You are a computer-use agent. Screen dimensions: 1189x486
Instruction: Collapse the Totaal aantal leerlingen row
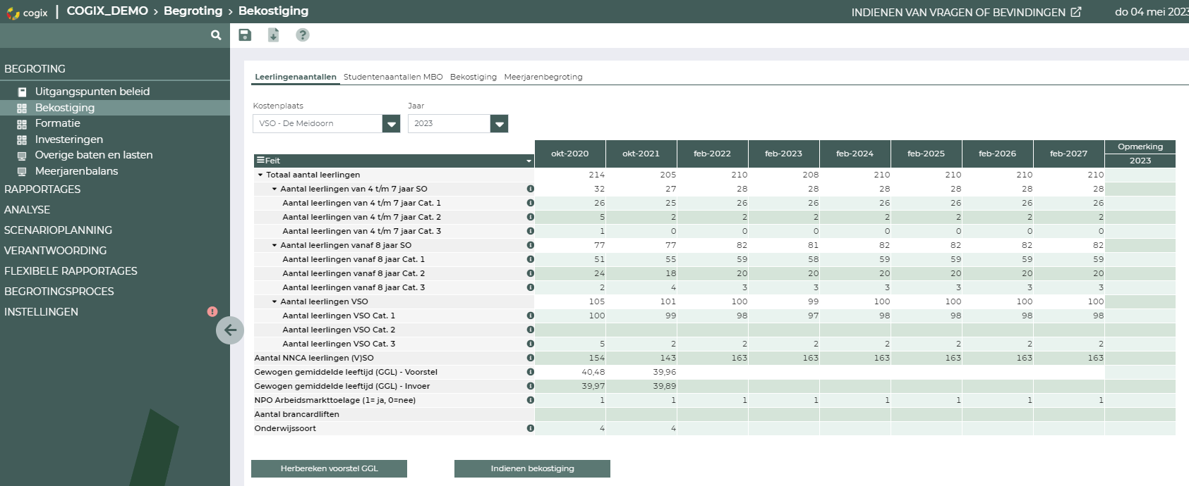pyautogui.click(x=260, y=175)
